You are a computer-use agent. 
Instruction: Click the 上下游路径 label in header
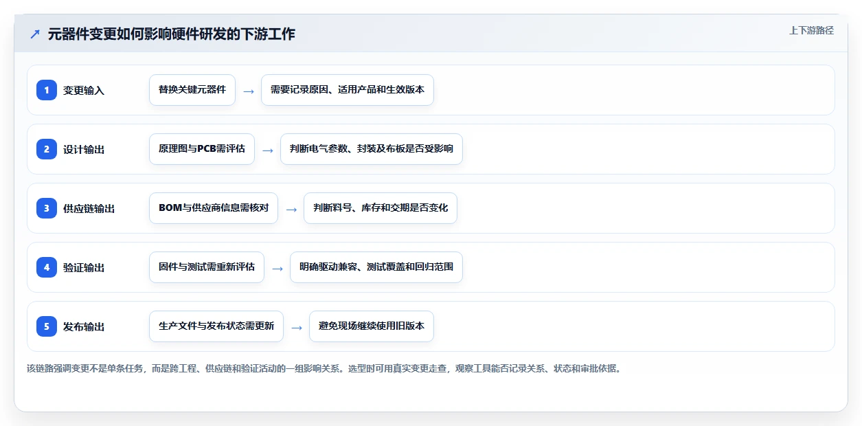[x=811, y=30]
